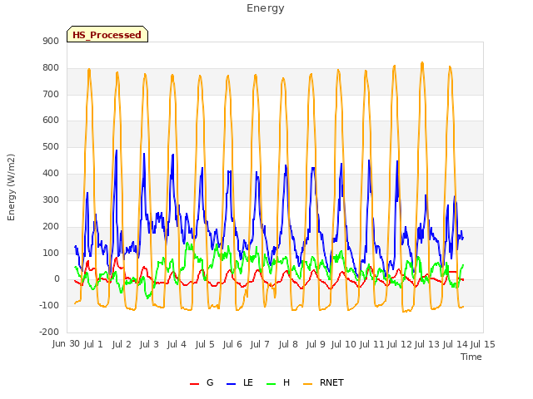Screen dimensions: 533x399
Task: Click the 700 y-axis tick label
Action: pyautogui.click(x=51, y=94)
